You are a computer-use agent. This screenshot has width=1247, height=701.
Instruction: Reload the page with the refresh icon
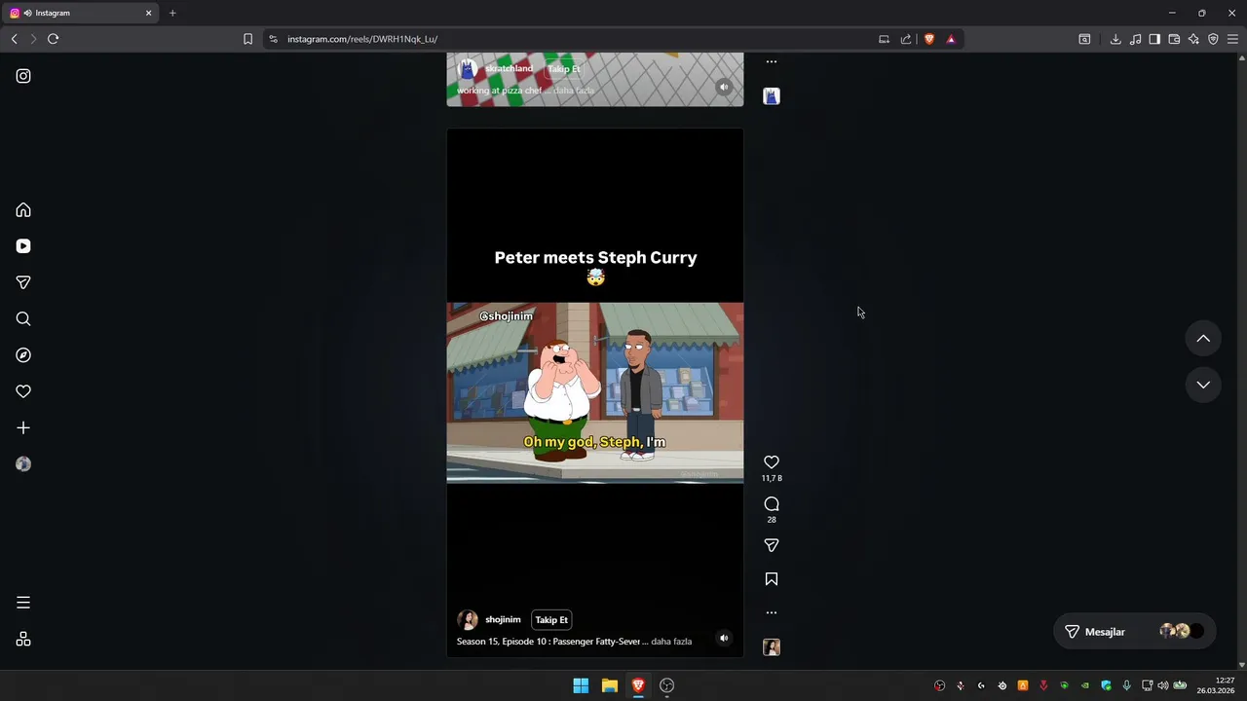pos(53,39)
